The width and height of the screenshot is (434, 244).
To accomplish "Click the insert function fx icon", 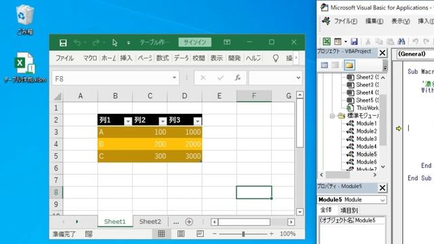I will (238, 78).
